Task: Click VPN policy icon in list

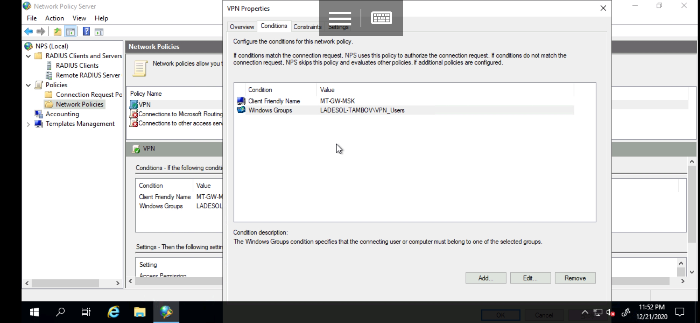Action: (134, 105)
